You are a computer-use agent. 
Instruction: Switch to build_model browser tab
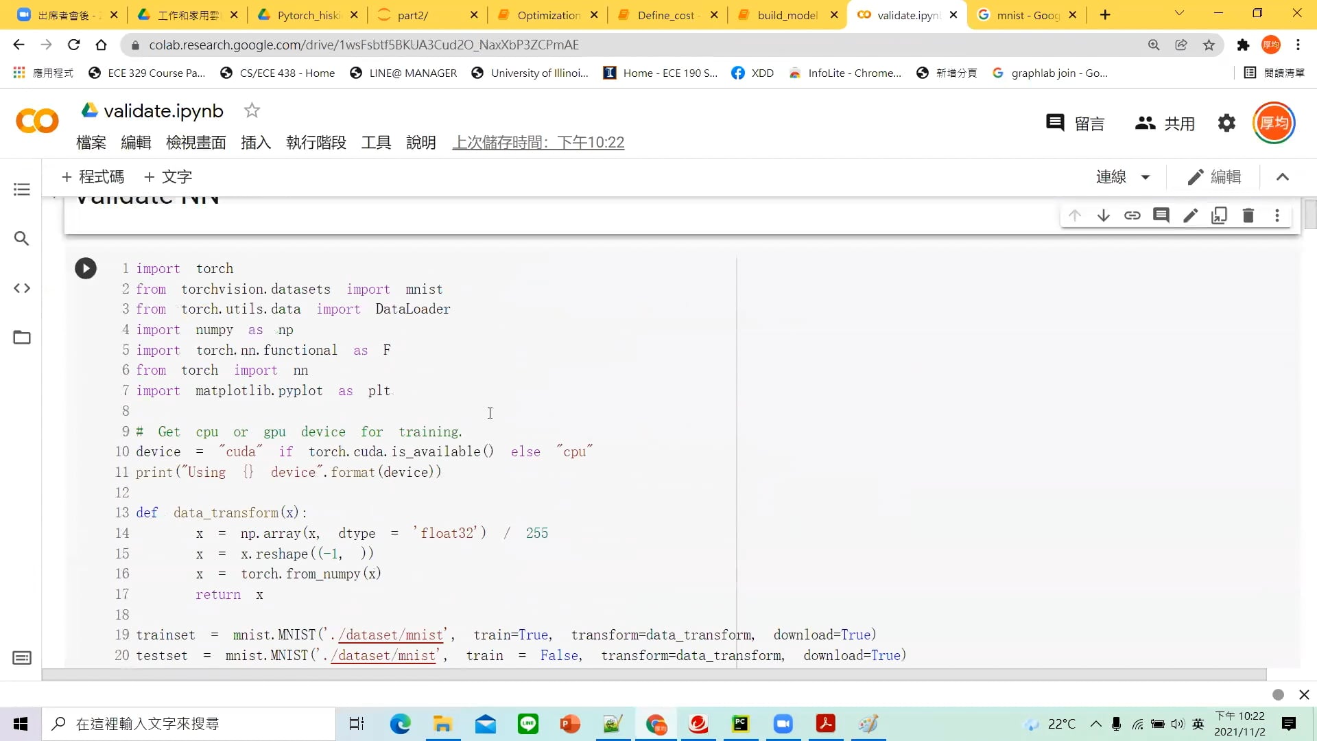pos(787,15)
